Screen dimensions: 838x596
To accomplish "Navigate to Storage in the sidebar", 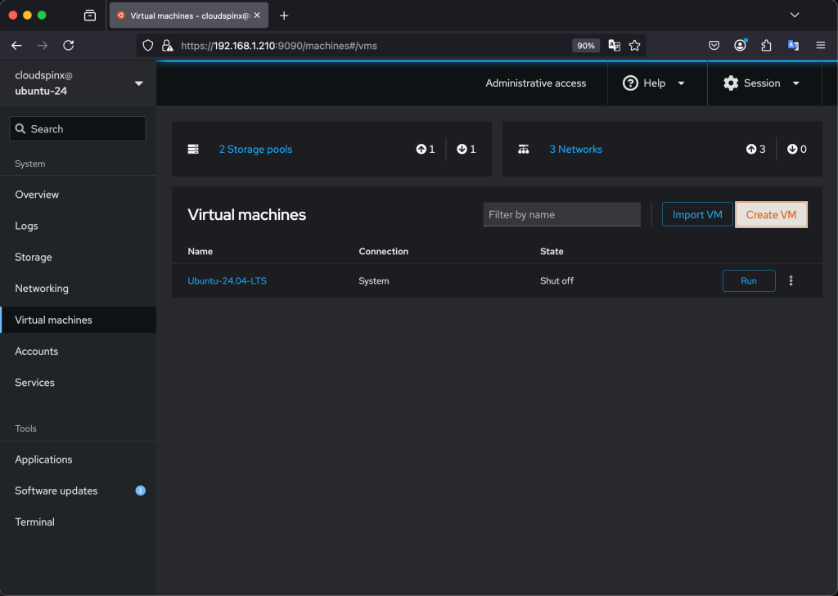I will [34, 257].
